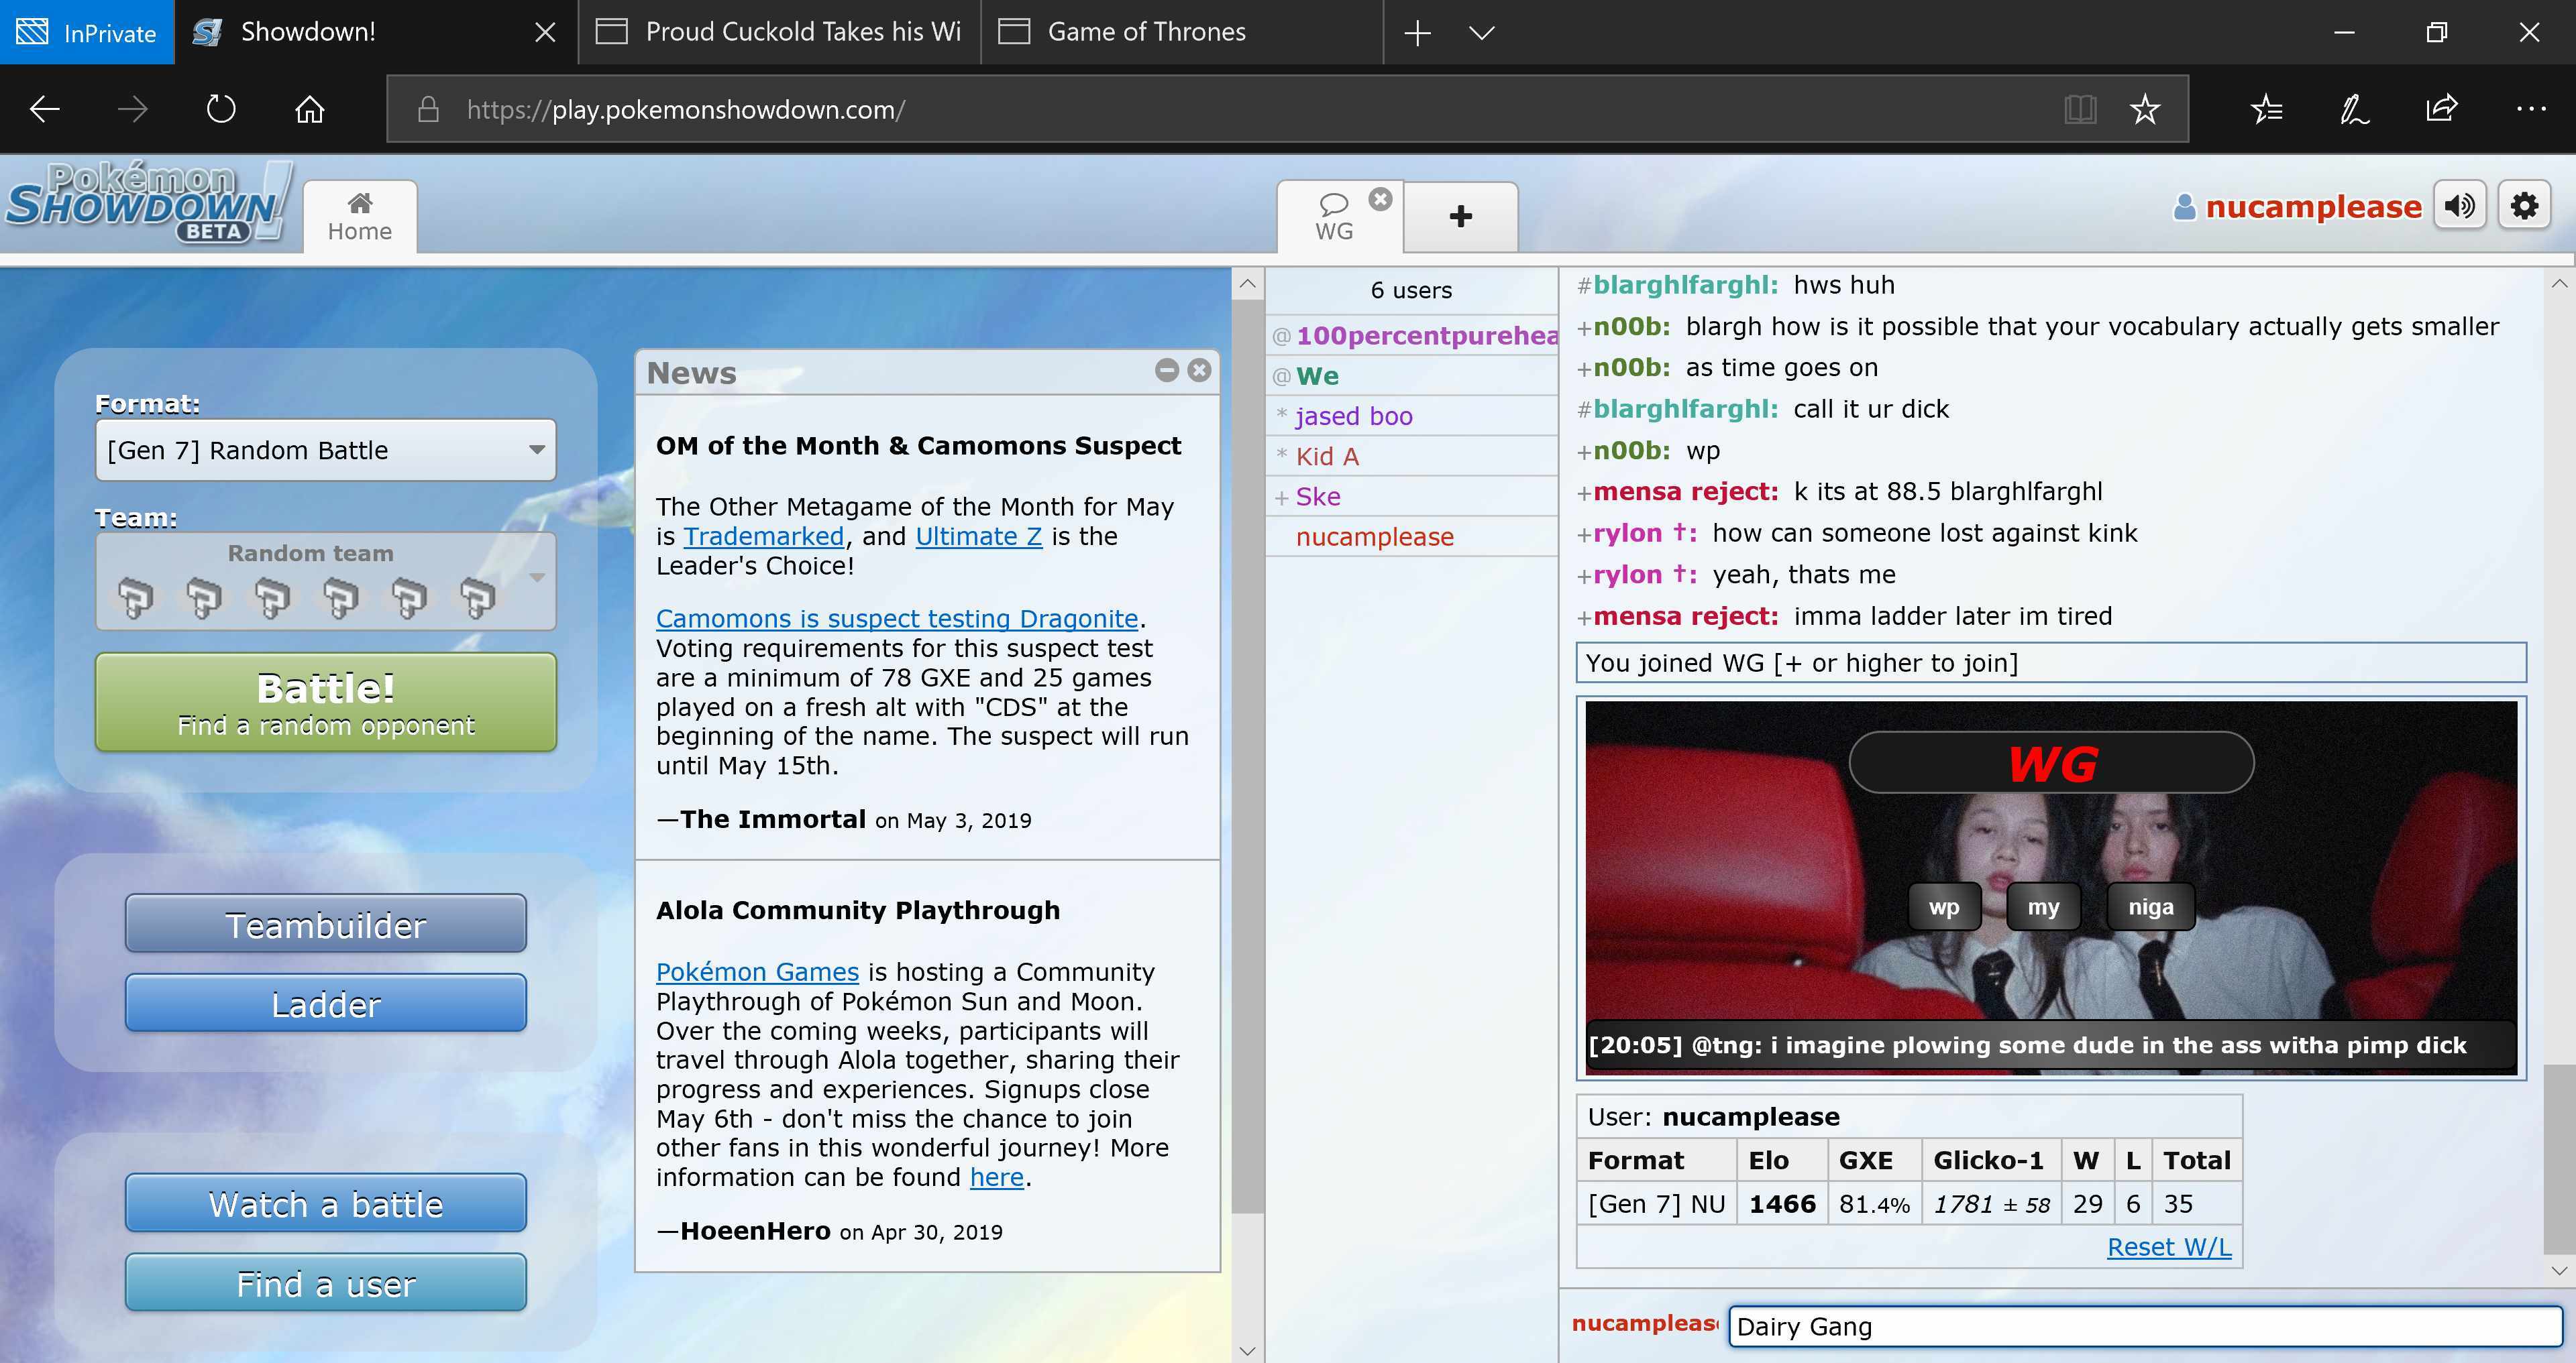The width and height of the screenshot is (2576, 1363).
Task: Click the browser address bar URL
Action: (686, 109)
